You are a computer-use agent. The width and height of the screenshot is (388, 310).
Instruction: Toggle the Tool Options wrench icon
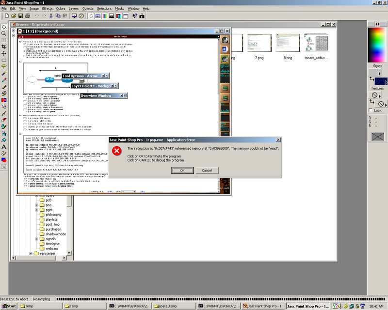(91, 16)
